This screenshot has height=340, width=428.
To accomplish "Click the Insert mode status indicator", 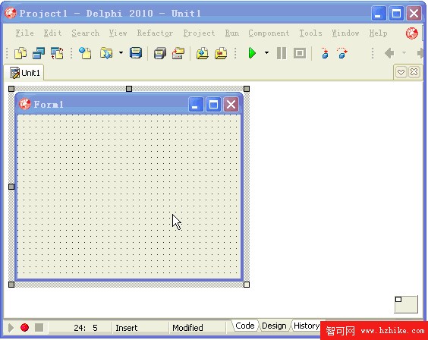I will 127,327.
